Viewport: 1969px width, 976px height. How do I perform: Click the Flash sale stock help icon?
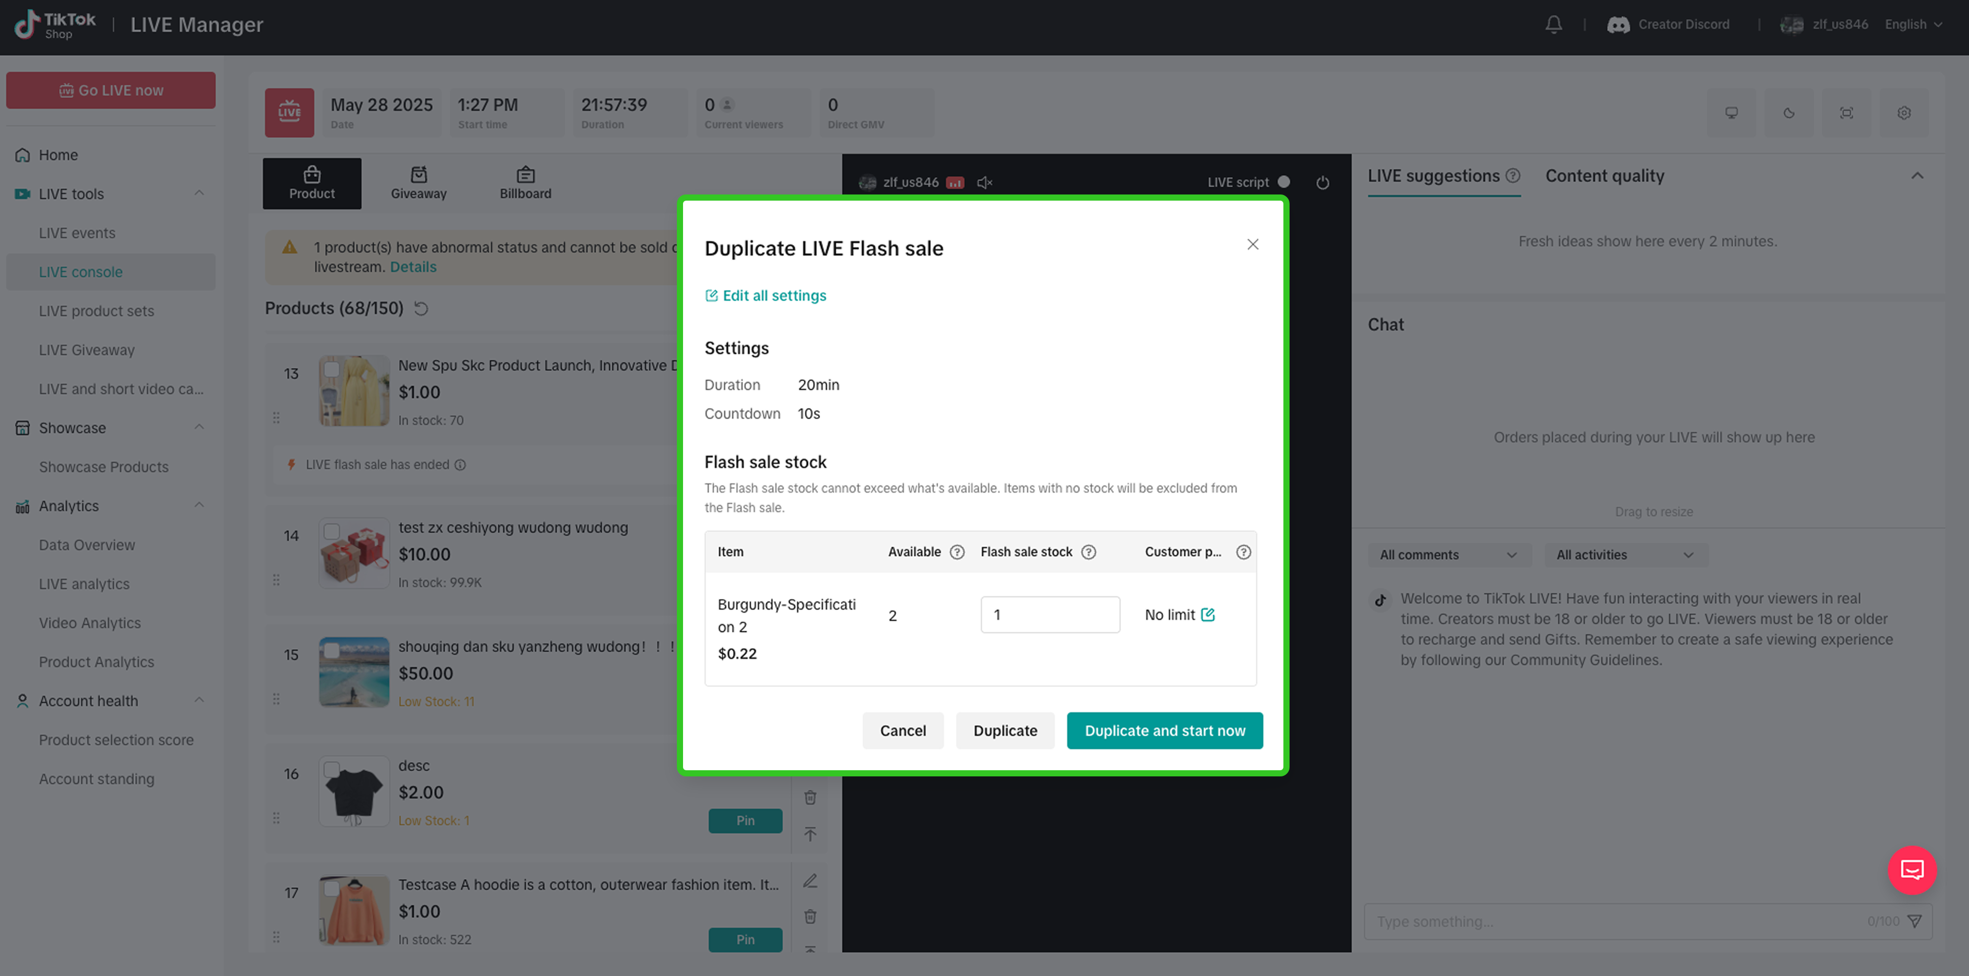point(1088,552)
